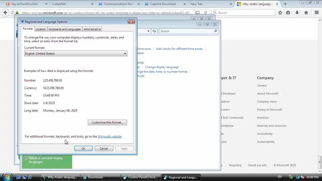Click the Control Panel search magnifier icon

click(x=216, y=31)
